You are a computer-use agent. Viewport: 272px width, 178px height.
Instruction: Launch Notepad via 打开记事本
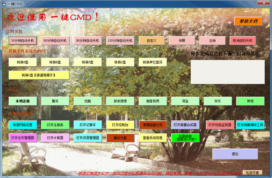click(x=87, y=125)
